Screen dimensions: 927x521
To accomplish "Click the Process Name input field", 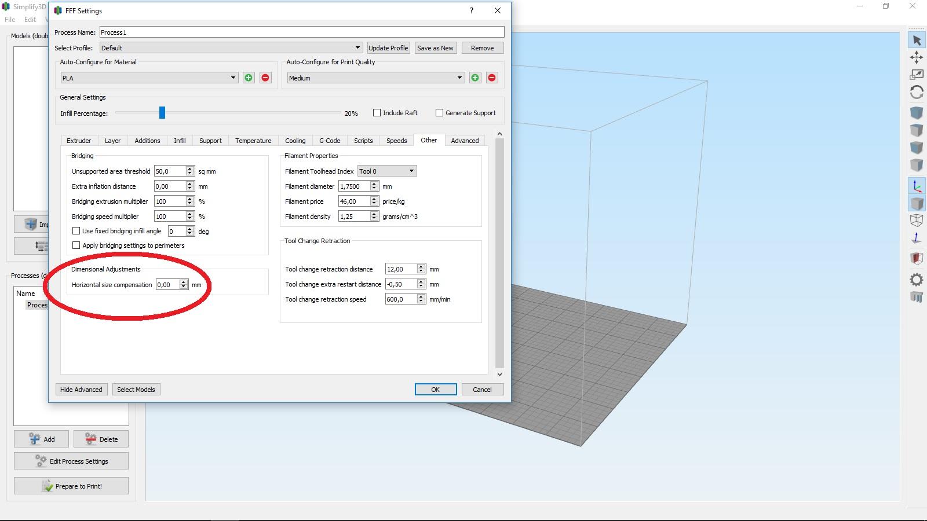I will (x=302, y=32).
